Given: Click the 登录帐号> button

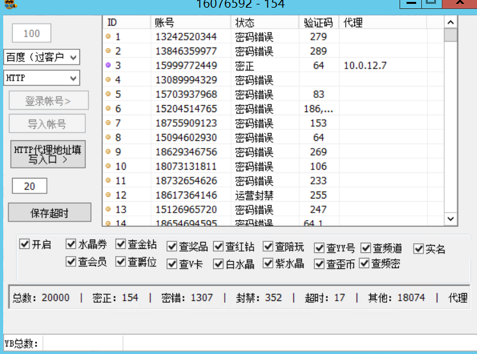Looking at the screenshot, I should 49,101.
